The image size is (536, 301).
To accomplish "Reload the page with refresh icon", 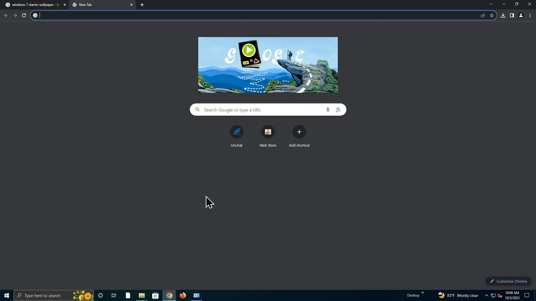I will 24,16.
